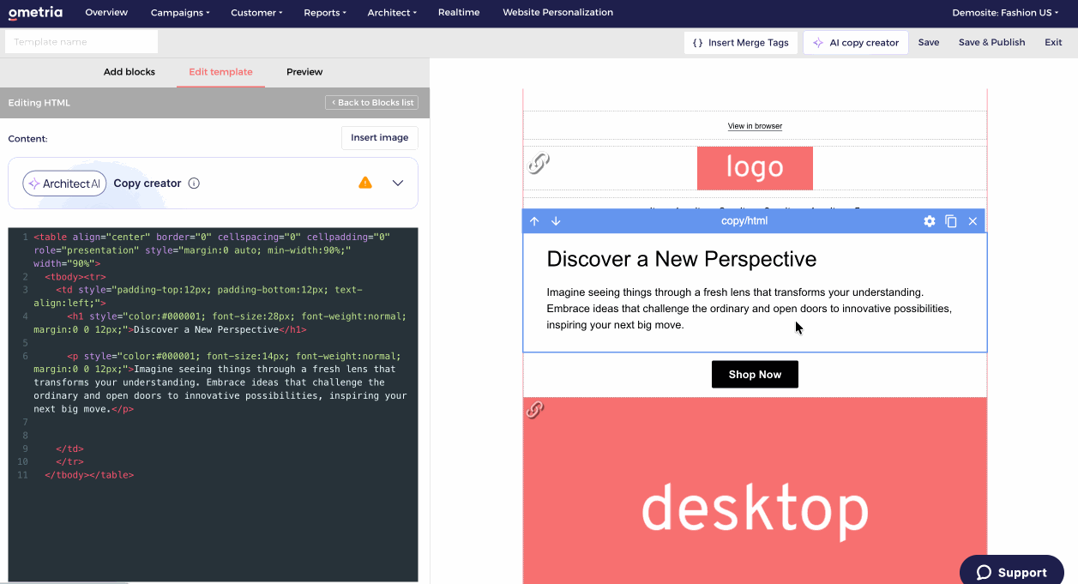Screen dimensions: 1078x584
Task: Click the Architect AI badge
Action: tap(64, 184)
